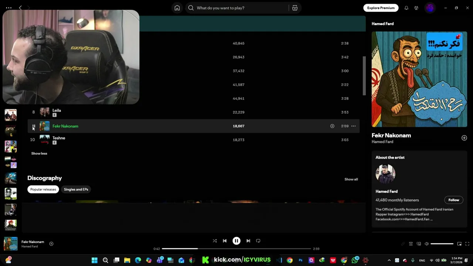Open Windows taskbar search
473x266 pixels.
tap(105, 260)
